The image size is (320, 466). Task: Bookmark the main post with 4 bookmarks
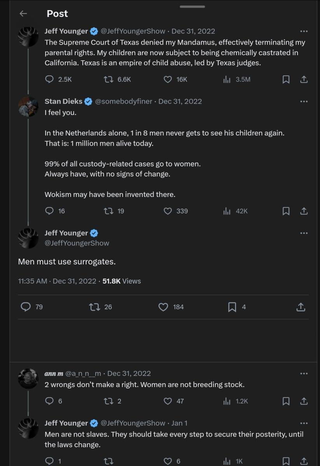tap(232, 307)
